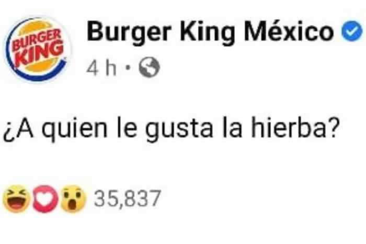Click the dot separator beside the timestamp
Screen dimensions: 366x244
click(x=127, y=68)
